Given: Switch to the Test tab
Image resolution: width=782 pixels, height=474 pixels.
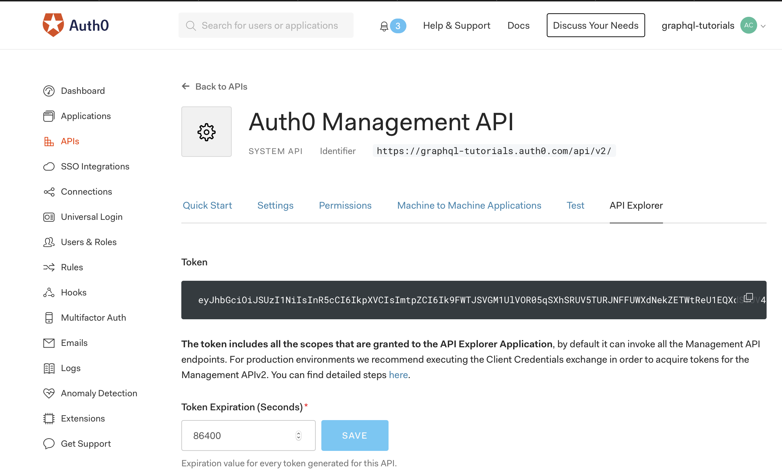Looking at the screenshot, I should [575, 205].
